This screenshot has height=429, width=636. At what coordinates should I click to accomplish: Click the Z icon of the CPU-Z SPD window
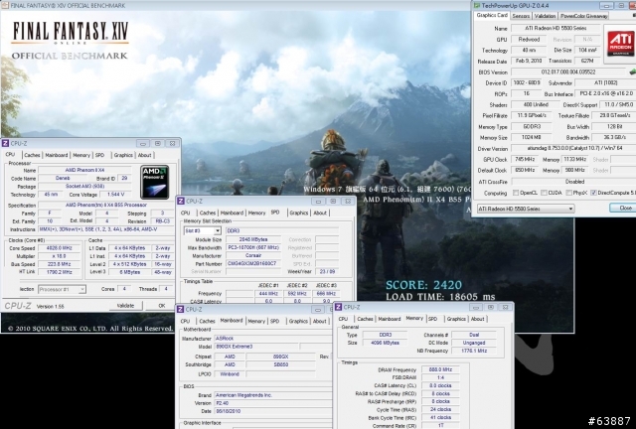coord(181,202)
